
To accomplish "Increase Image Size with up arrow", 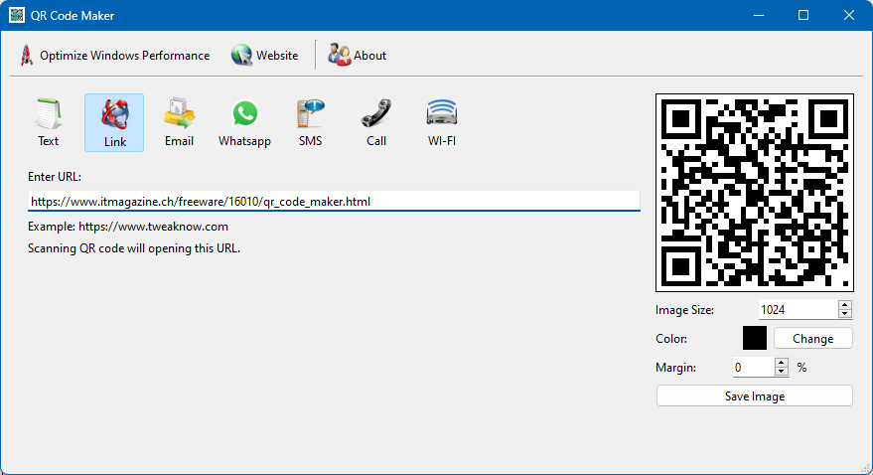I will pyautogui.click(x=844, y=305).
